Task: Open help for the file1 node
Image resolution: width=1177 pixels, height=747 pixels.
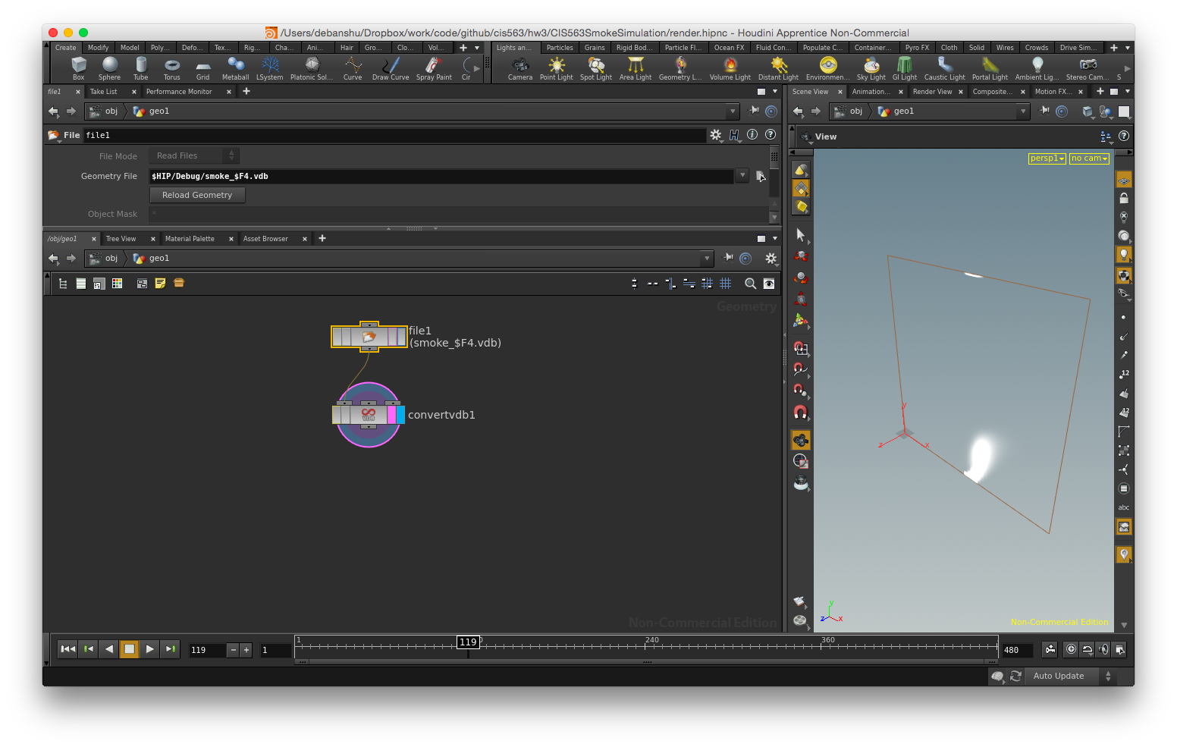Action: coord(771,134)
